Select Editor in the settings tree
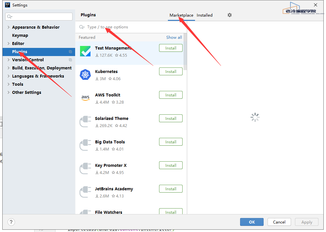 click(x=18, y=43)
